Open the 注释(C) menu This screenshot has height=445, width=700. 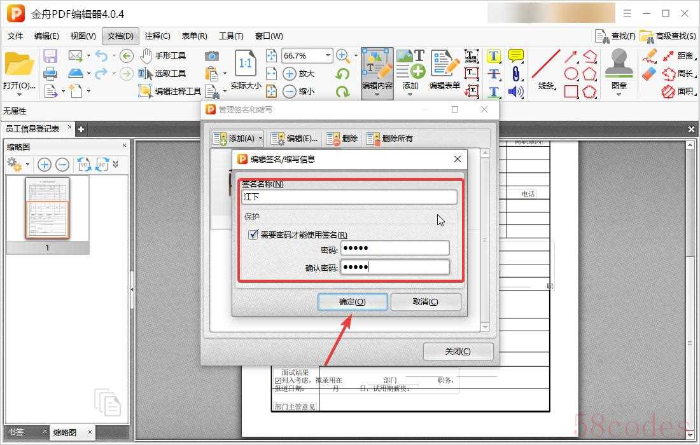157,36
